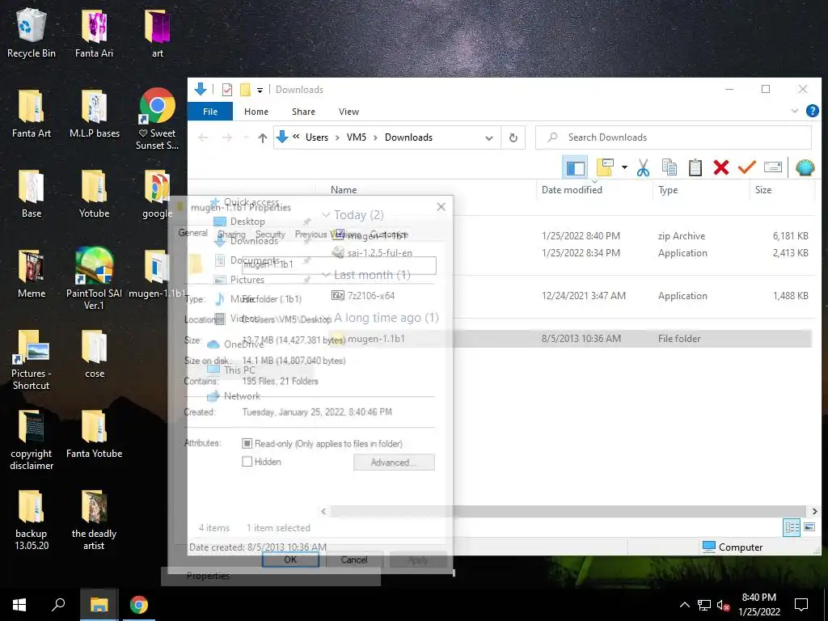Cut selection with the scissors icon
Viewport: 828px width, 621px height.
pyautogui.click(x=643, y=167)
